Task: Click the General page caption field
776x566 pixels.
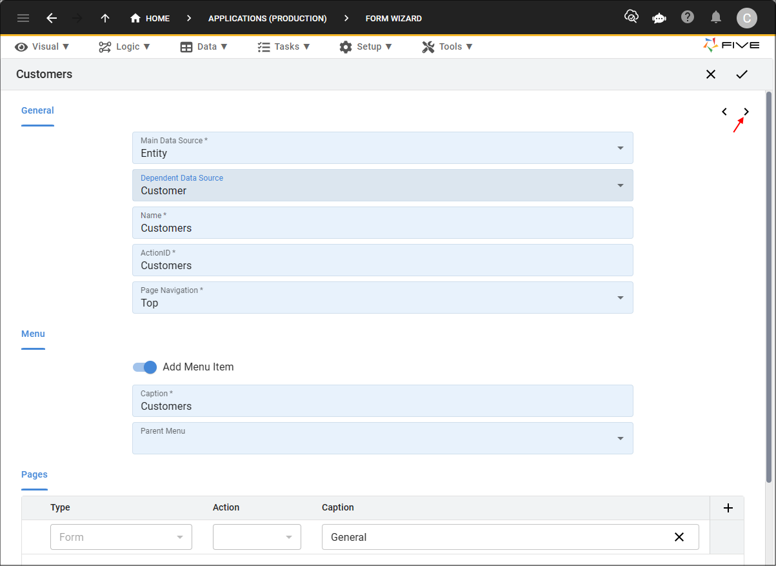Action: click(x=510, y=537)
